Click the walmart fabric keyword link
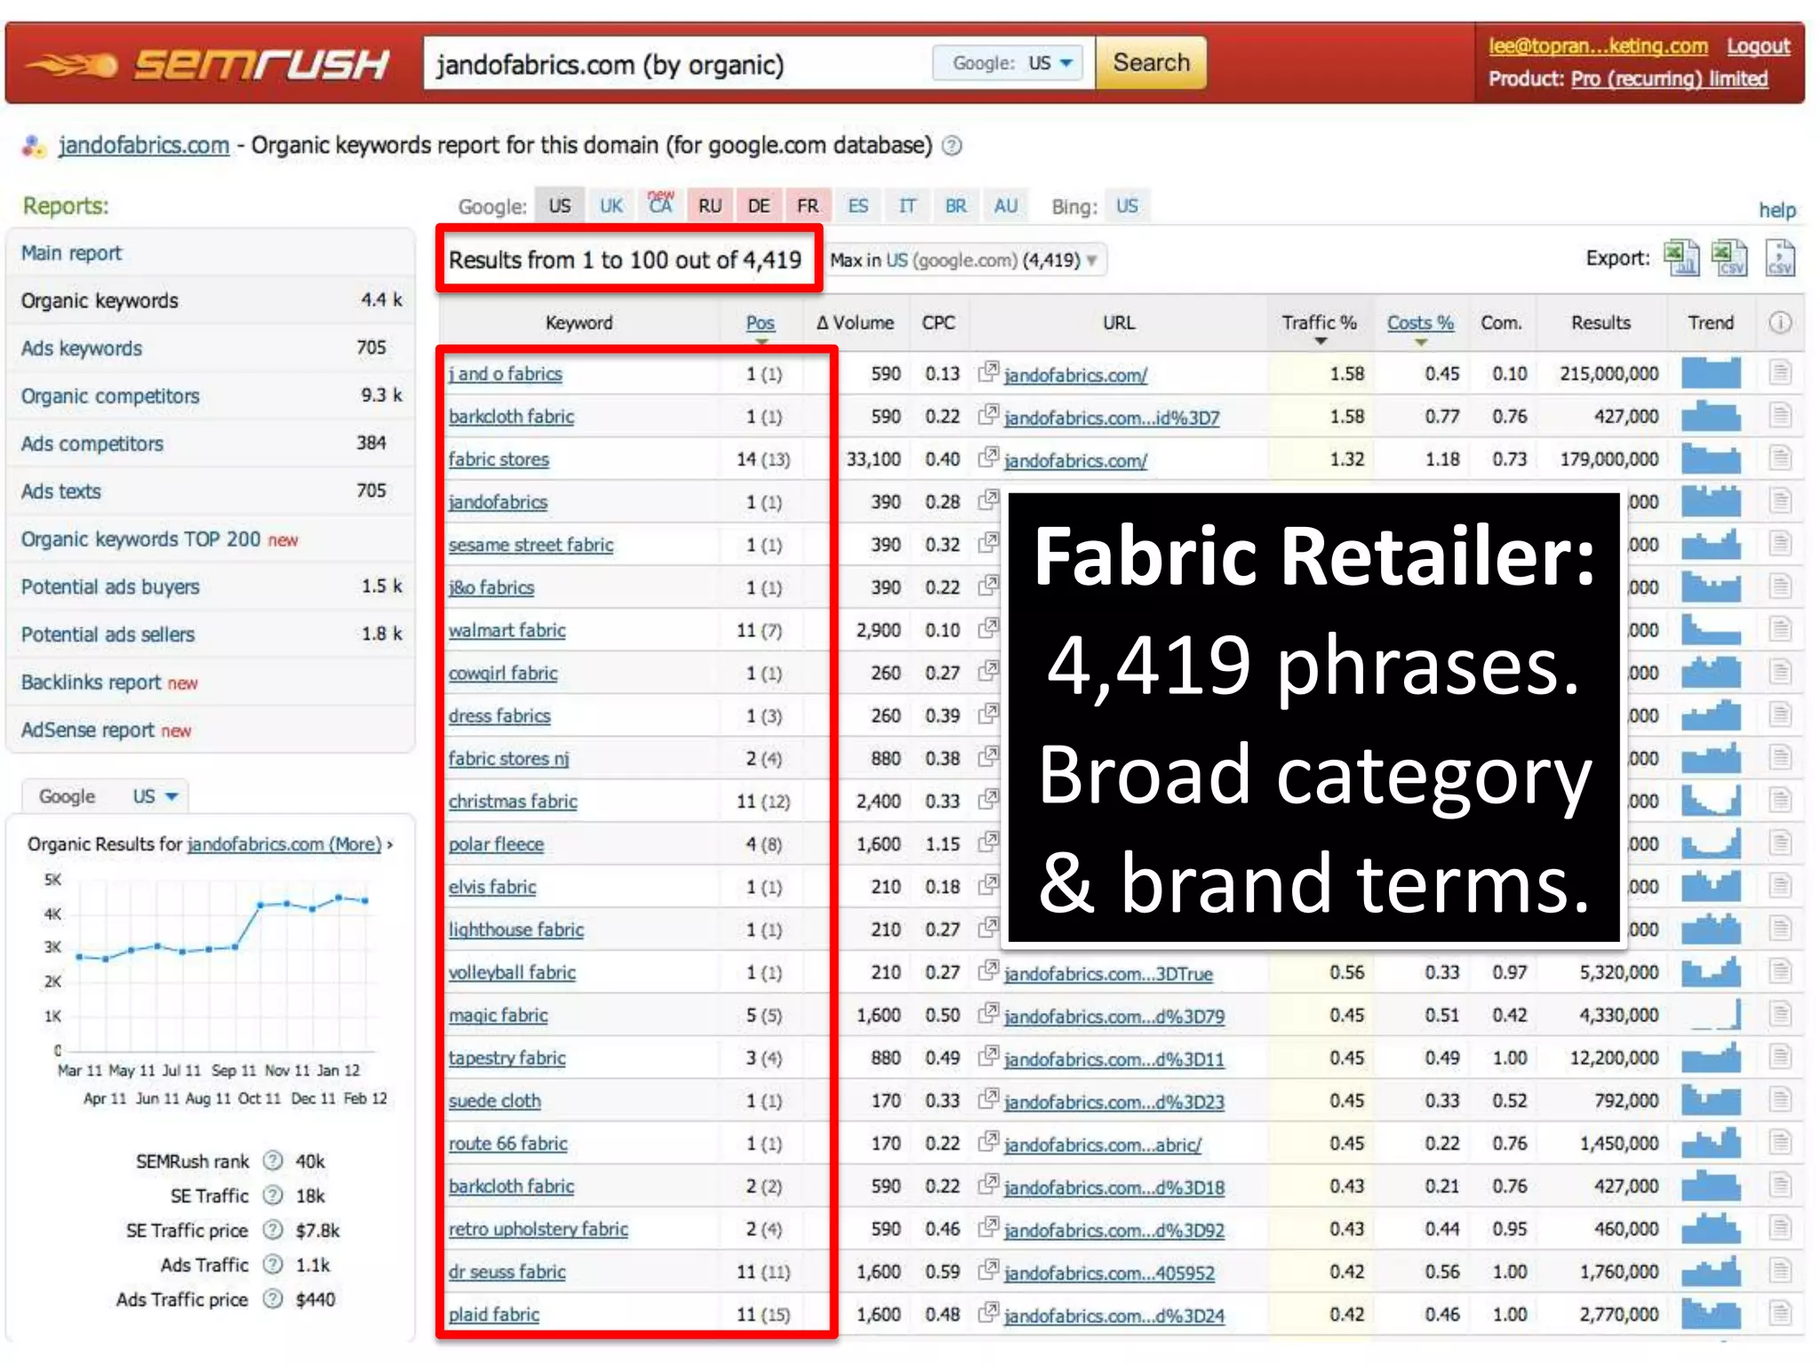 [507, 629]
